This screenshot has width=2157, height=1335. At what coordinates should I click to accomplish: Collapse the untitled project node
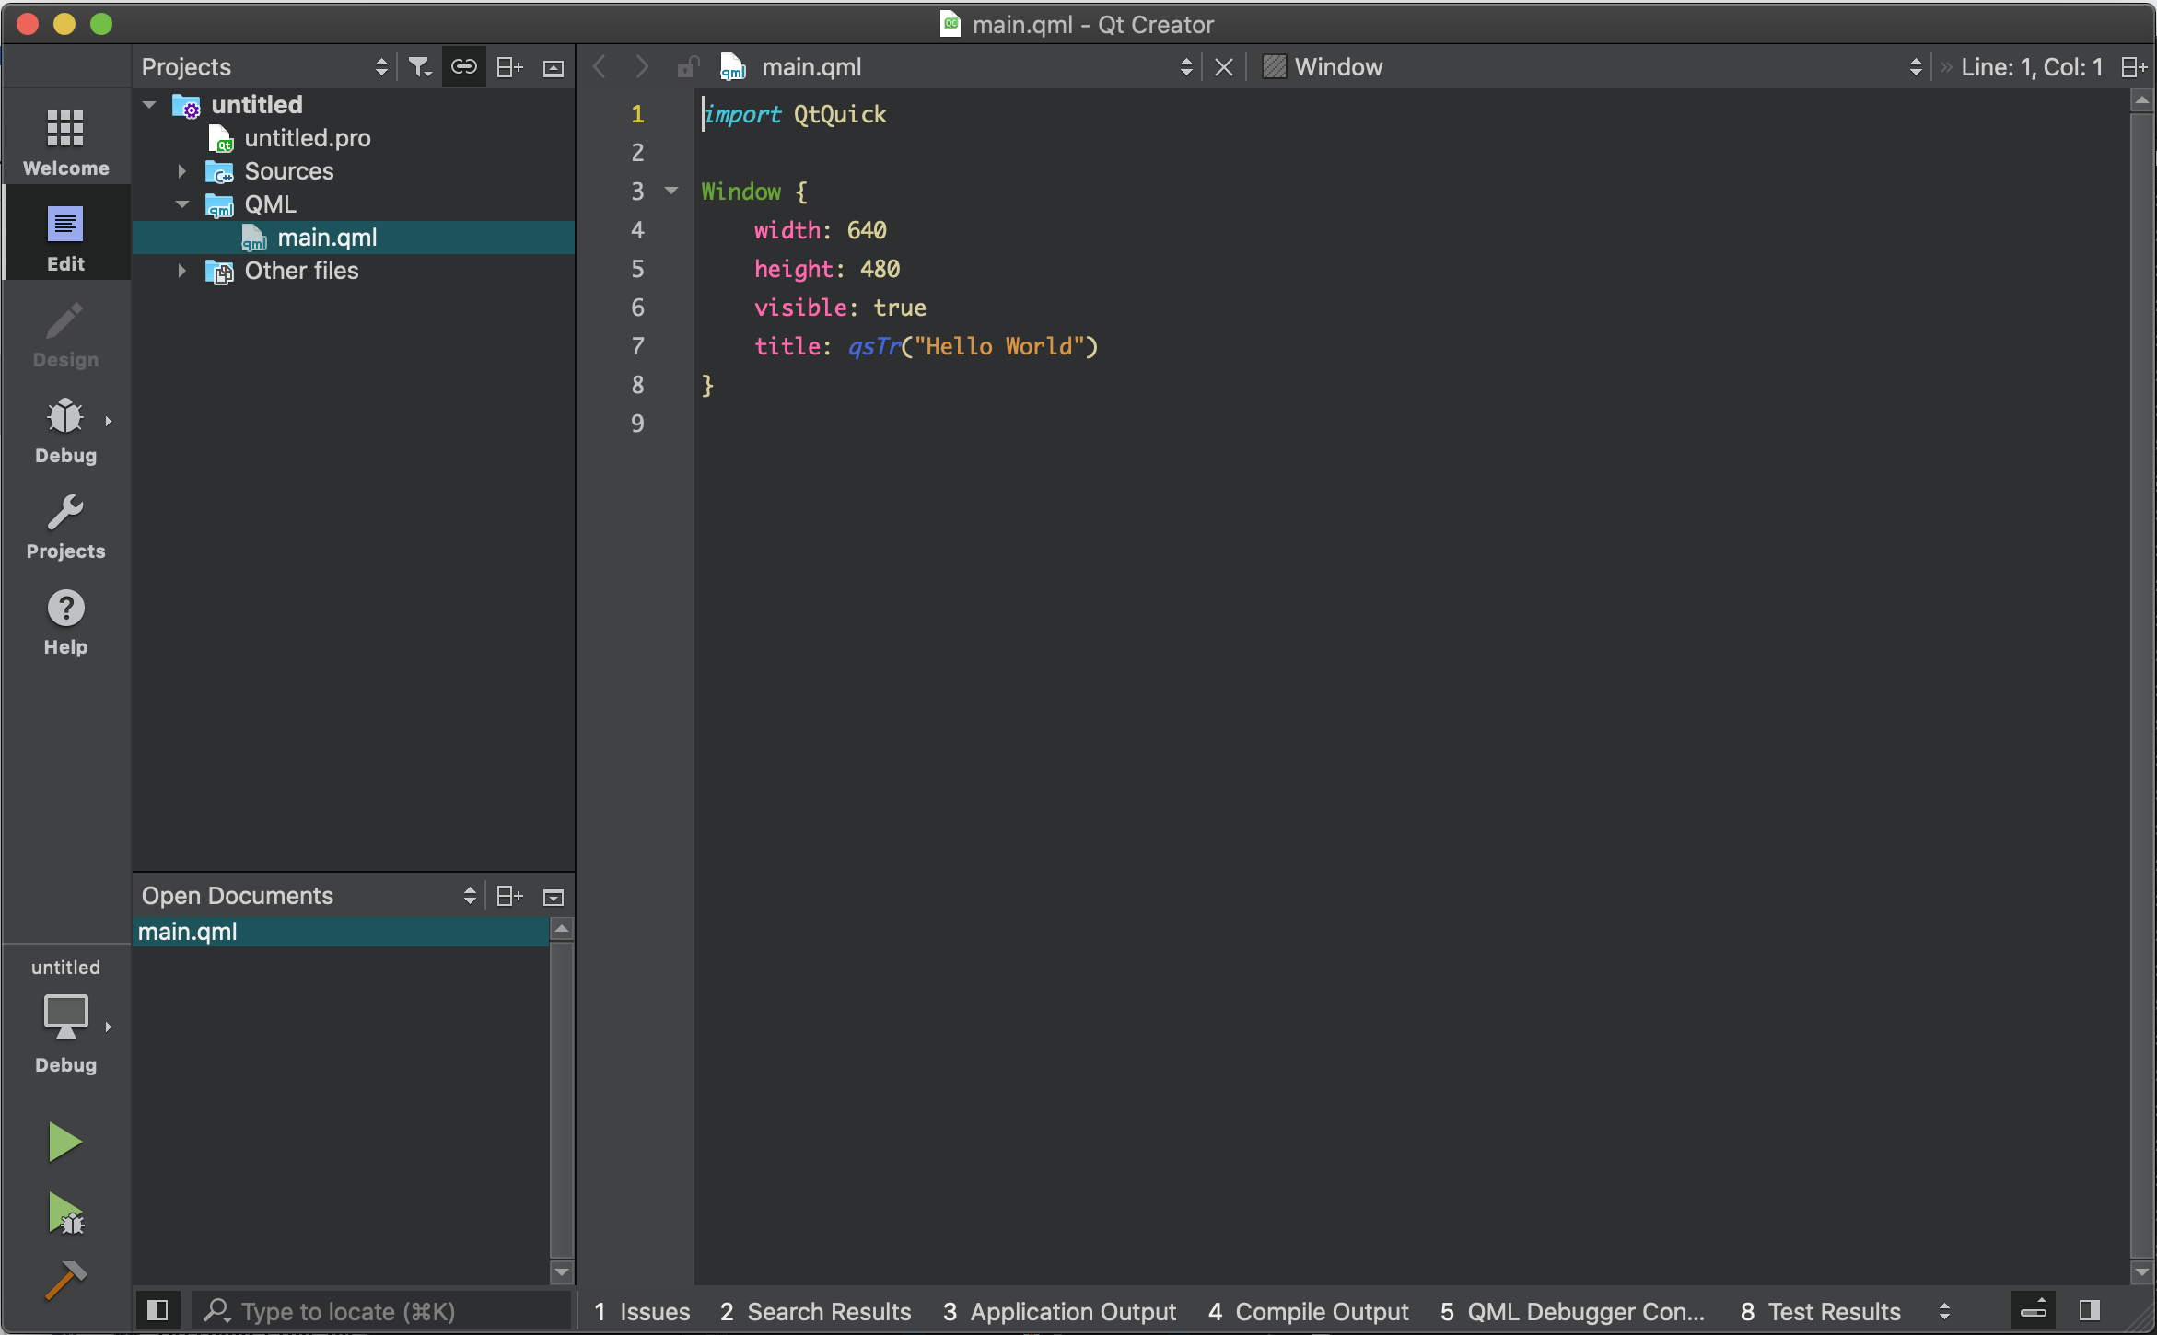click(149, 105)
